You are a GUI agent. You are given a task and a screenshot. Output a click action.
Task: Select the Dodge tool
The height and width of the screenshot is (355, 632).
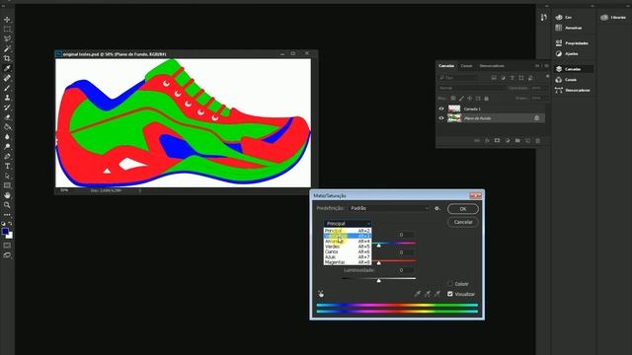(7, 147)
